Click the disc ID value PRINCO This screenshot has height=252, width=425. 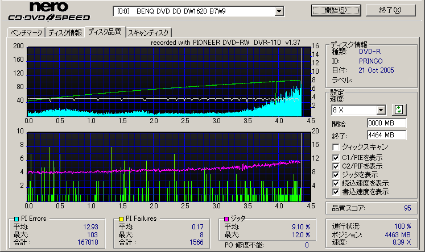(x=370, y=61)
